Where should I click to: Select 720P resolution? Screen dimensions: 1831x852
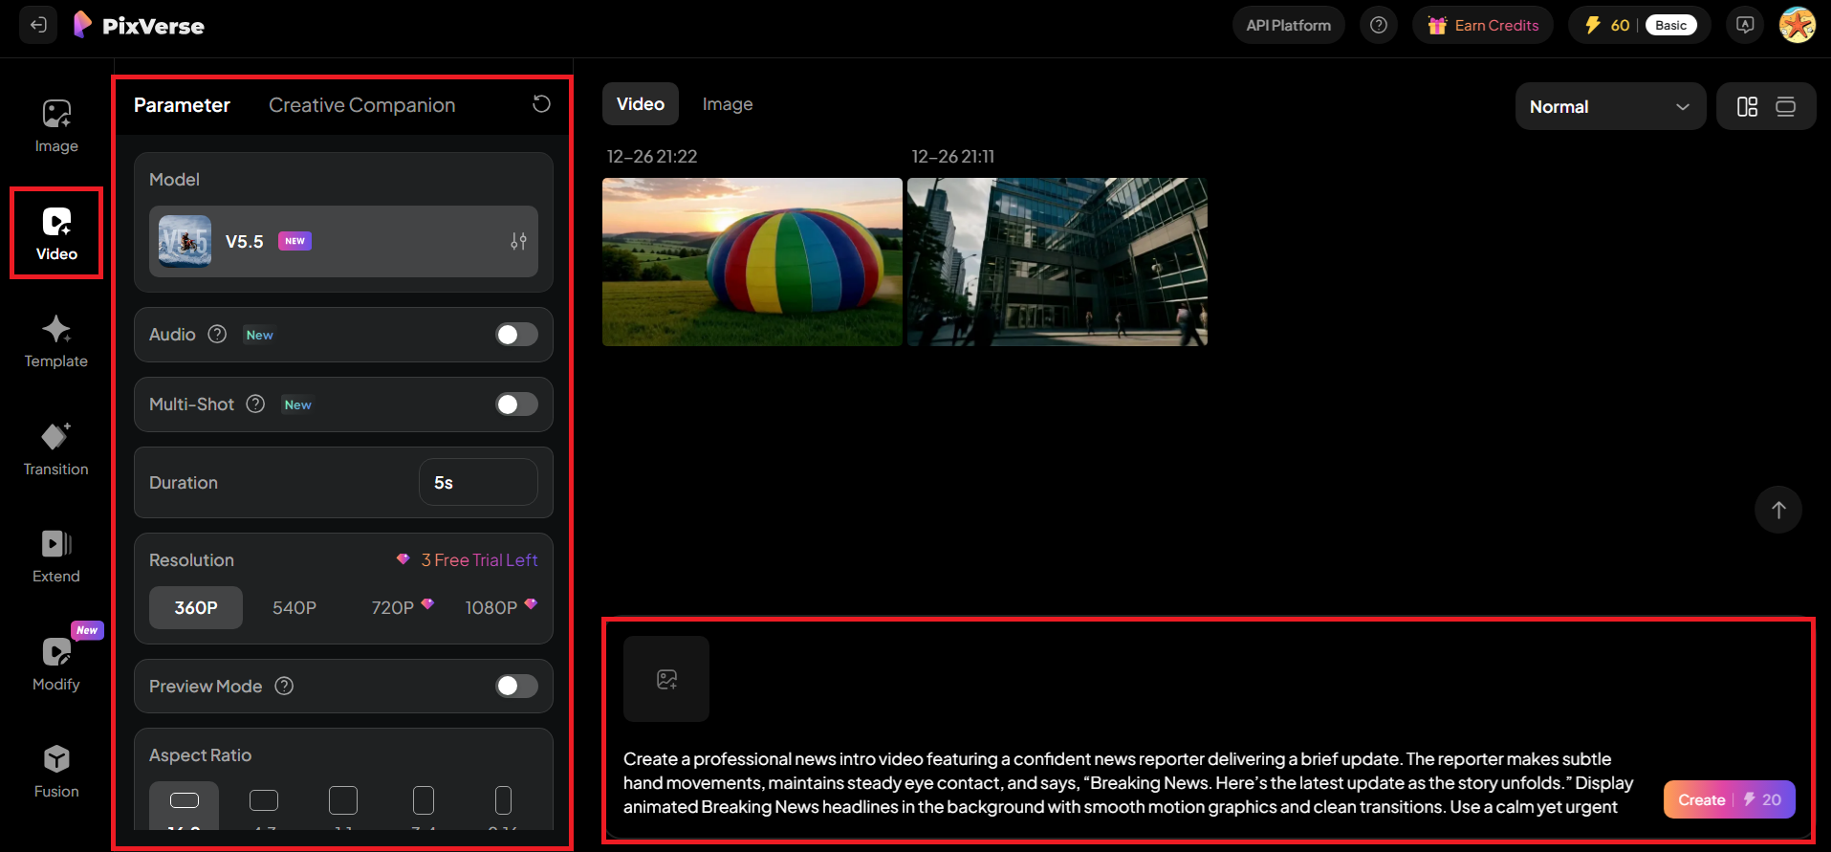click(x=403, y=607)
